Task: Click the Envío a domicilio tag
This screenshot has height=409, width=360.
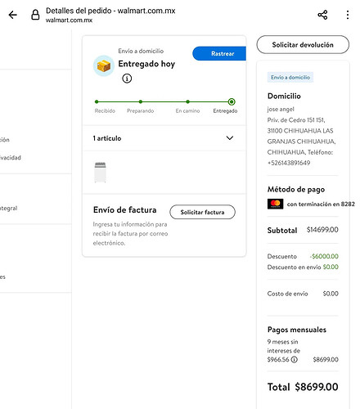Action: tap(290, 78)
